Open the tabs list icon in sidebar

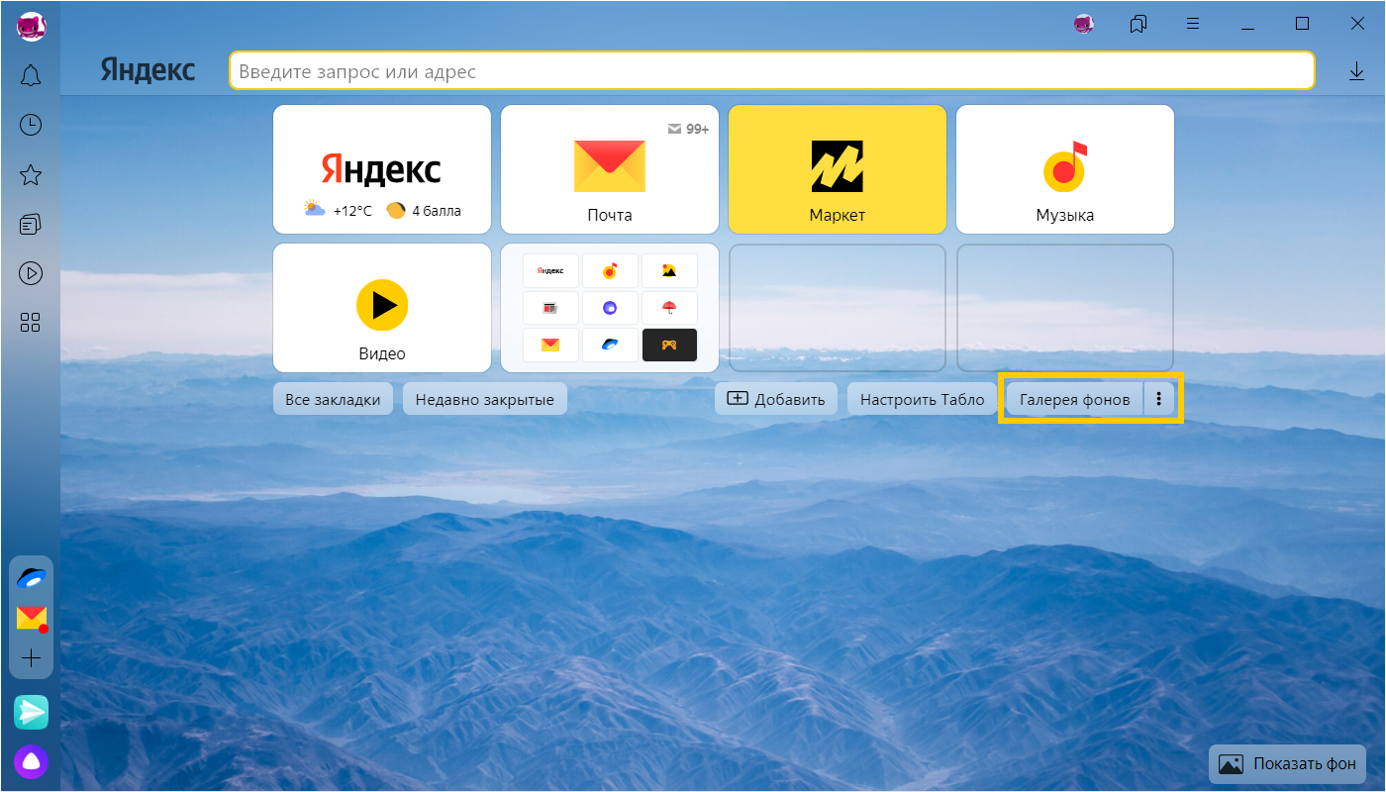click(31, 225)
